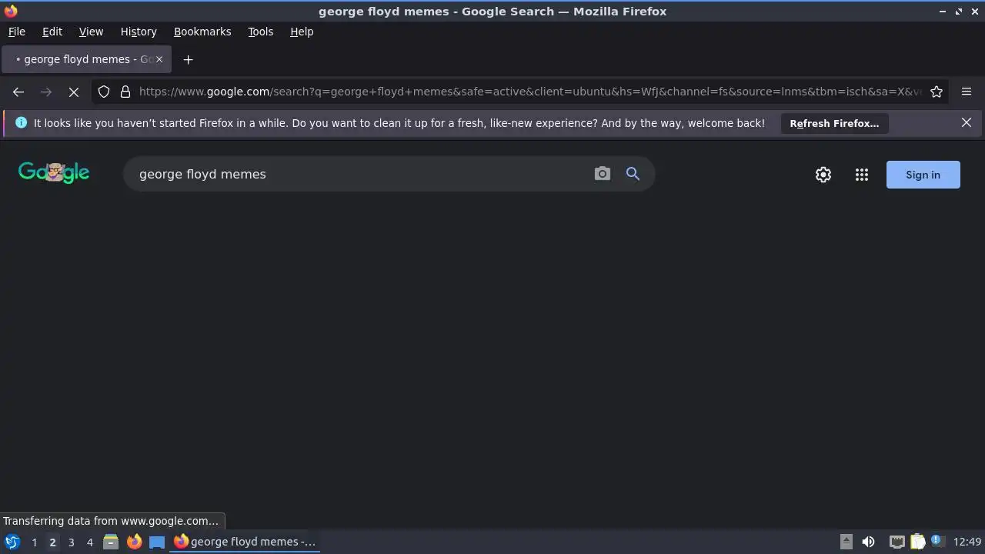
Task: Search by image using camera icon
Action: (x=603, y=174)
